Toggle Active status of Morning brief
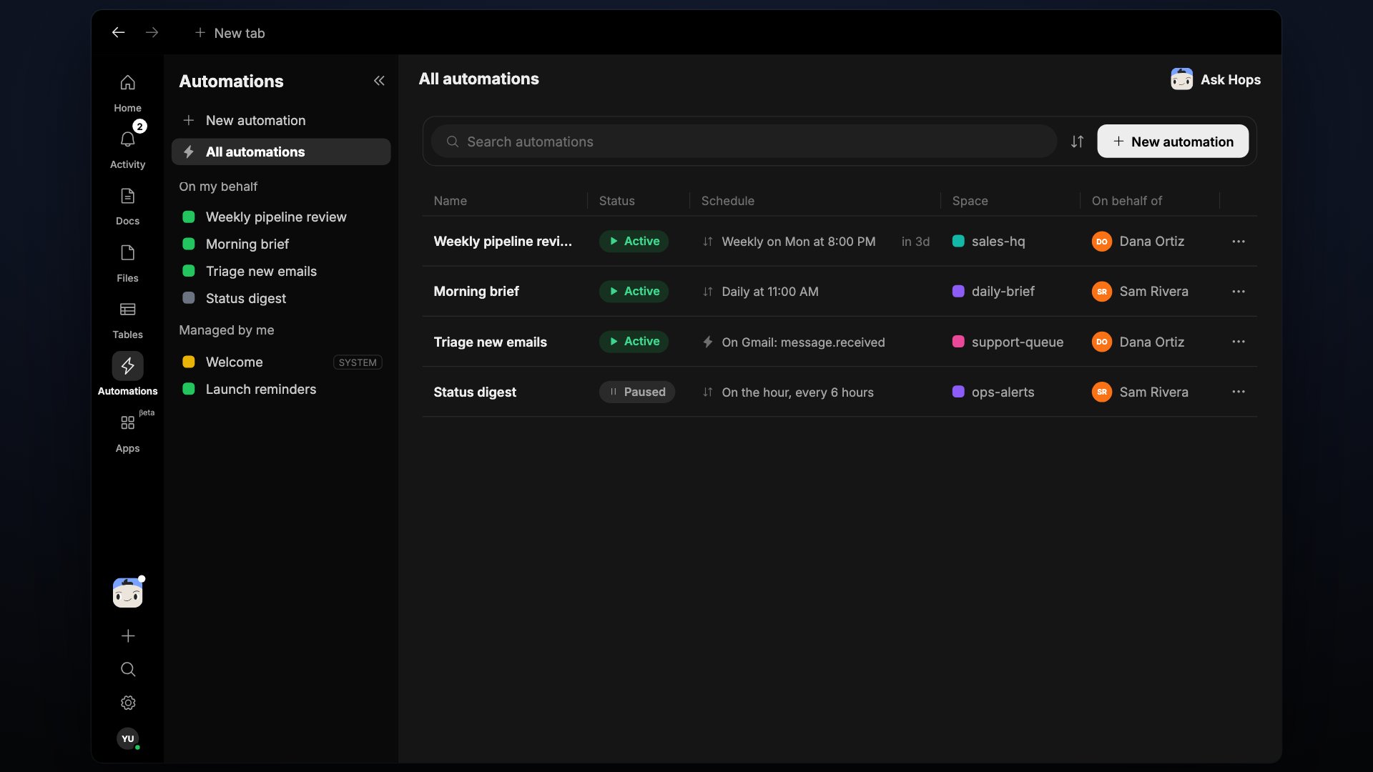The height and width of the screenshot is (772, 1373). (x=634, y=292)
